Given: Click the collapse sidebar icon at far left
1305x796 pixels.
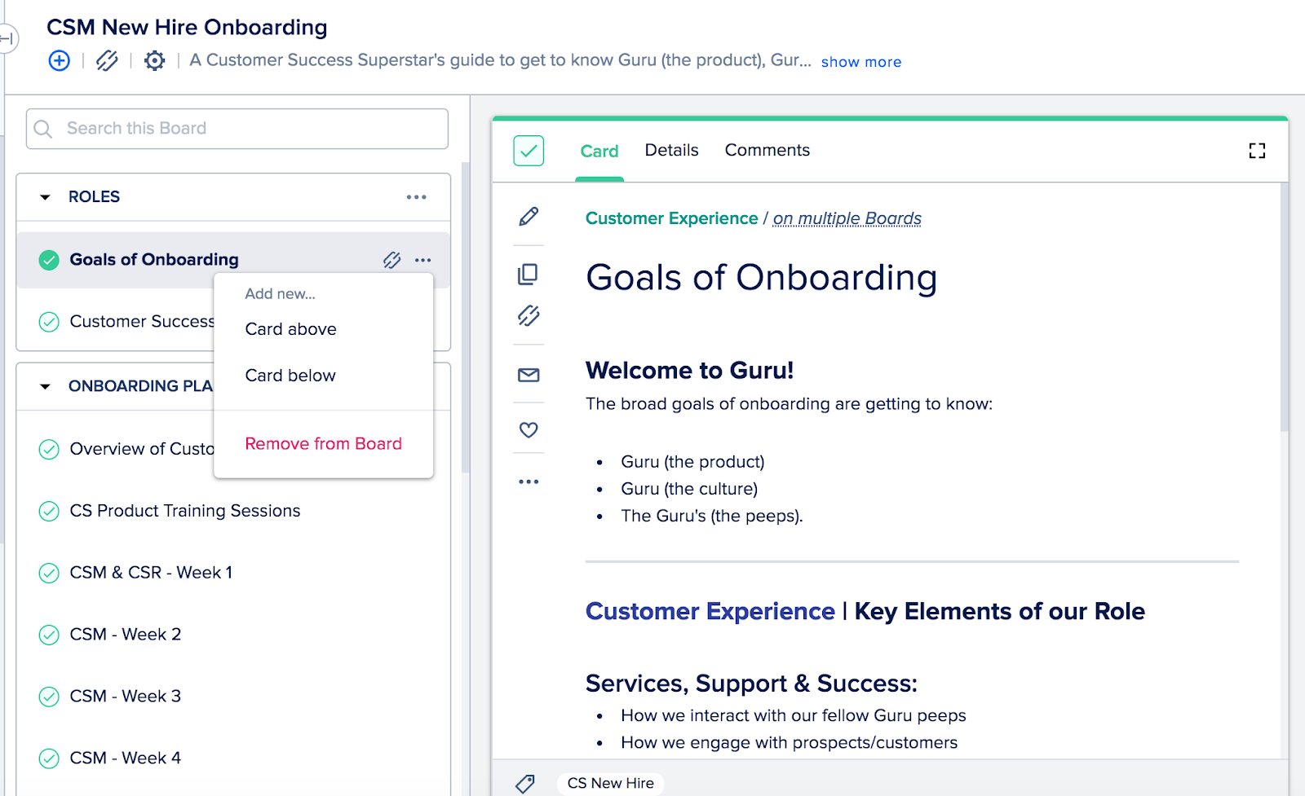Looking at the screenshot, I should [x=7, y=38].
